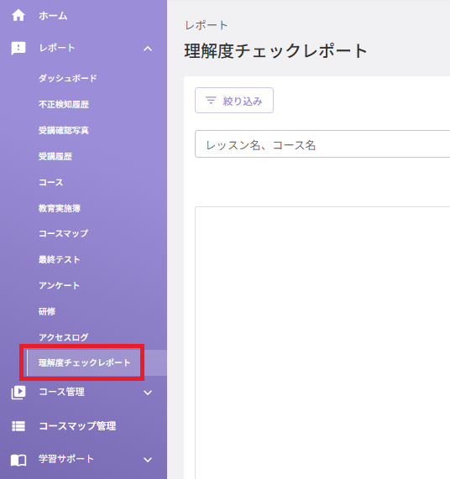Viewport: 450px width, 479px height.
Task: Select 理解度チェックレポート sidebar item
Action: pos(97,363)
